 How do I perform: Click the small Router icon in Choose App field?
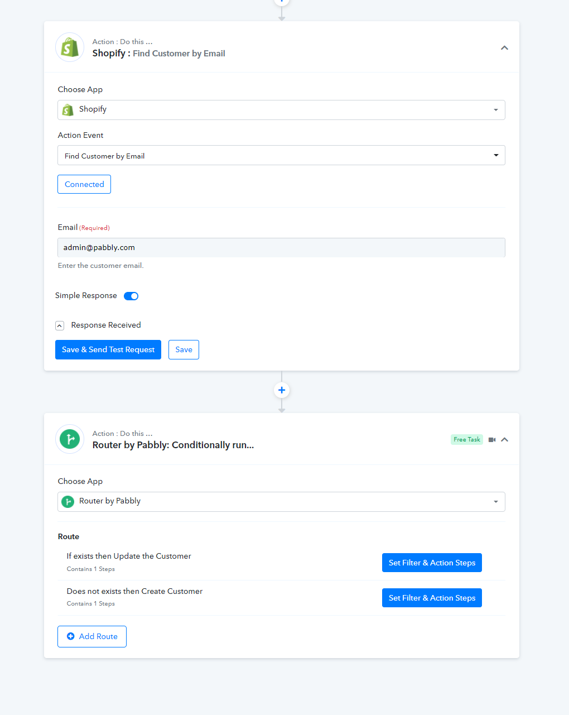click(x=68, y=501)
